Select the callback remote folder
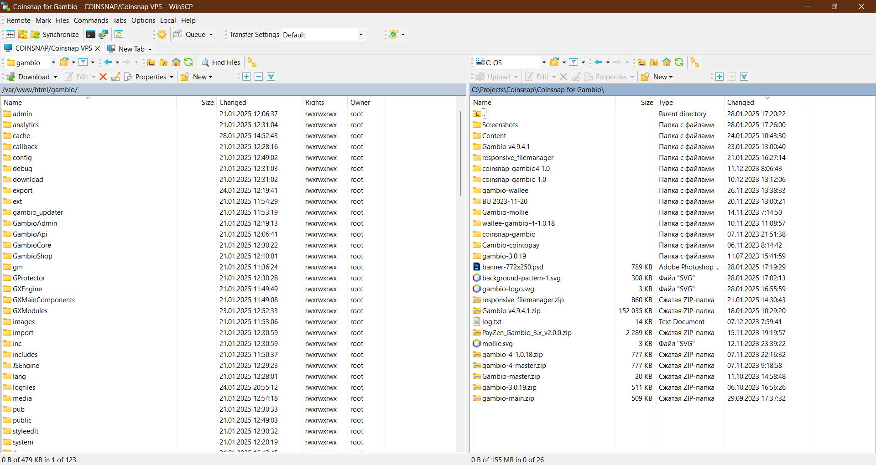The width and height of the screenshot is (876, 465). (x=25, y=147)
